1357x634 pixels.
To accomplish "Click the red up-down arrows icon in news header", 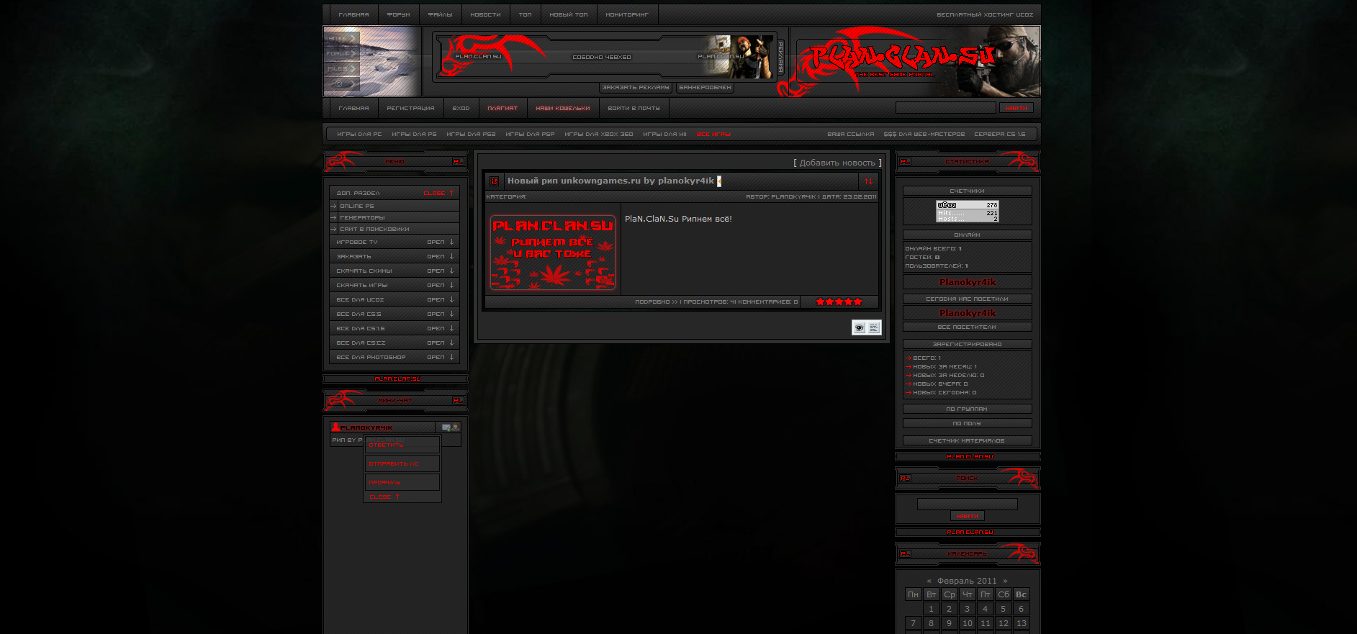I will pos(868,181).
